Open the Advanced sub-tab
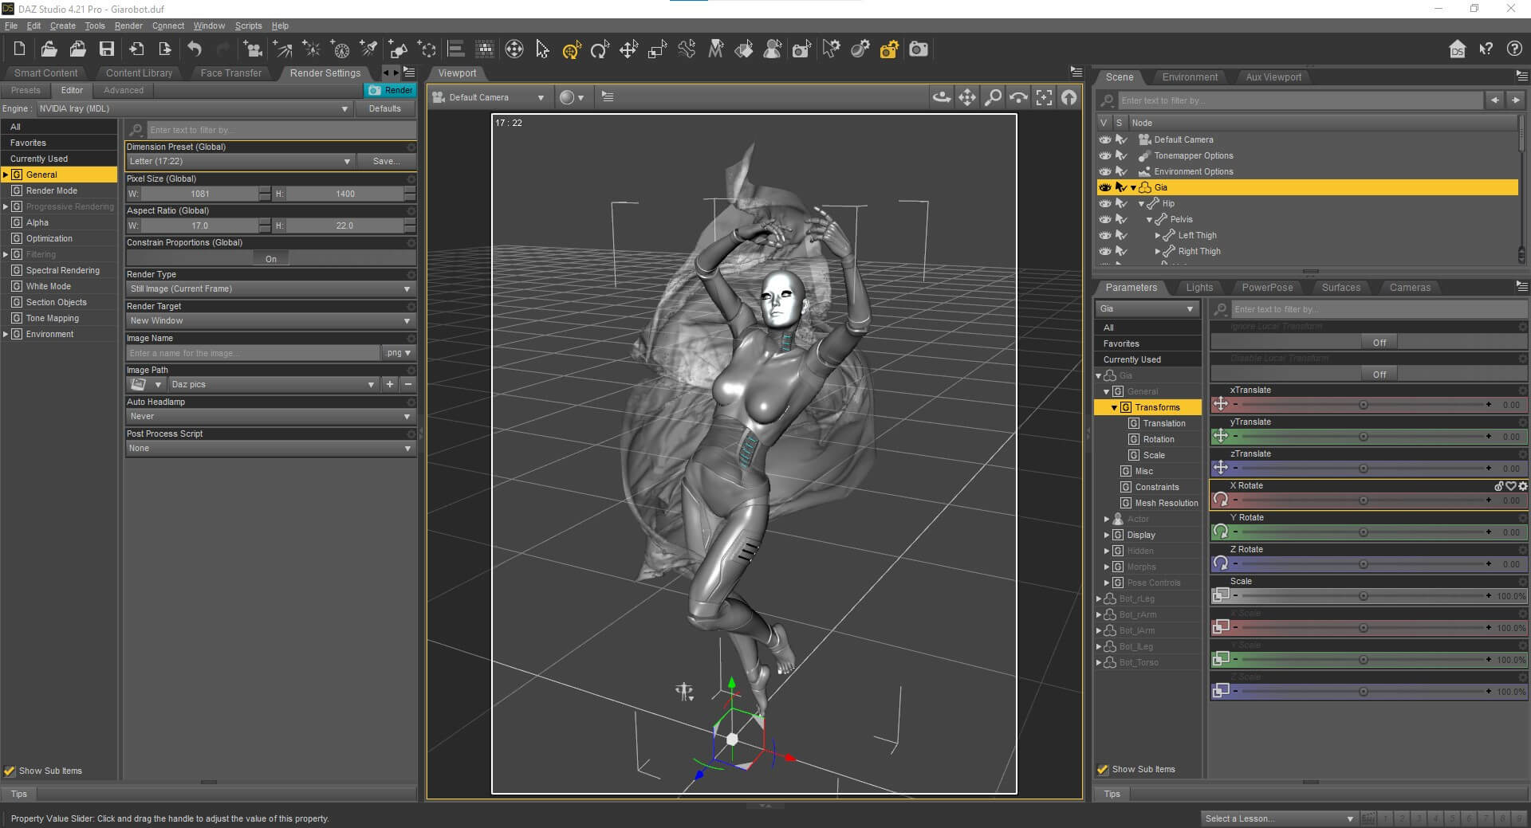Image resolution: width=1531 pixels, height=828 pixels. (x=124, y=90)
